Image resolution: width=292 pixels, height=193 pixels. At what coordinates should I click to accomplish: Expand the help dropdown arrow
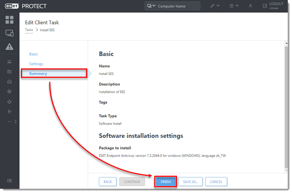click(237, 6)
